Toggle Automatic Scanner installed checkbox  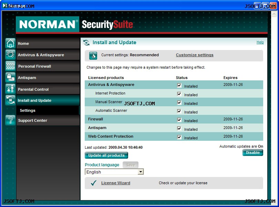[x=179, y=111]
